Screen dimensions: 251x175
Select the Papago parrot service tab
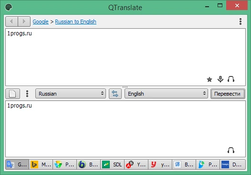click(x=208, y=164)
